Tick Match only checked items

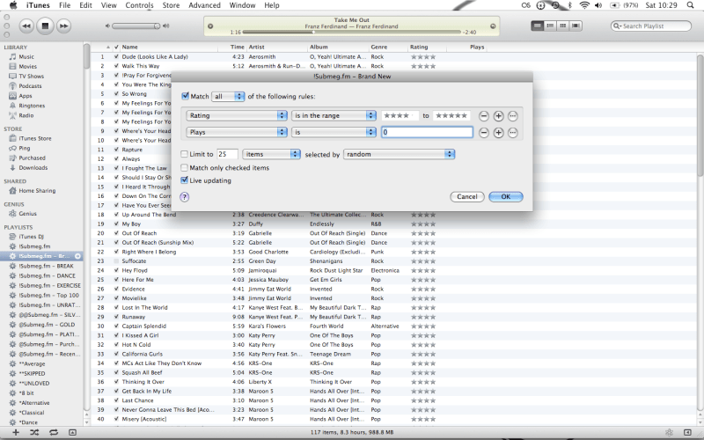pyautogui.click(x=185, y=167)
